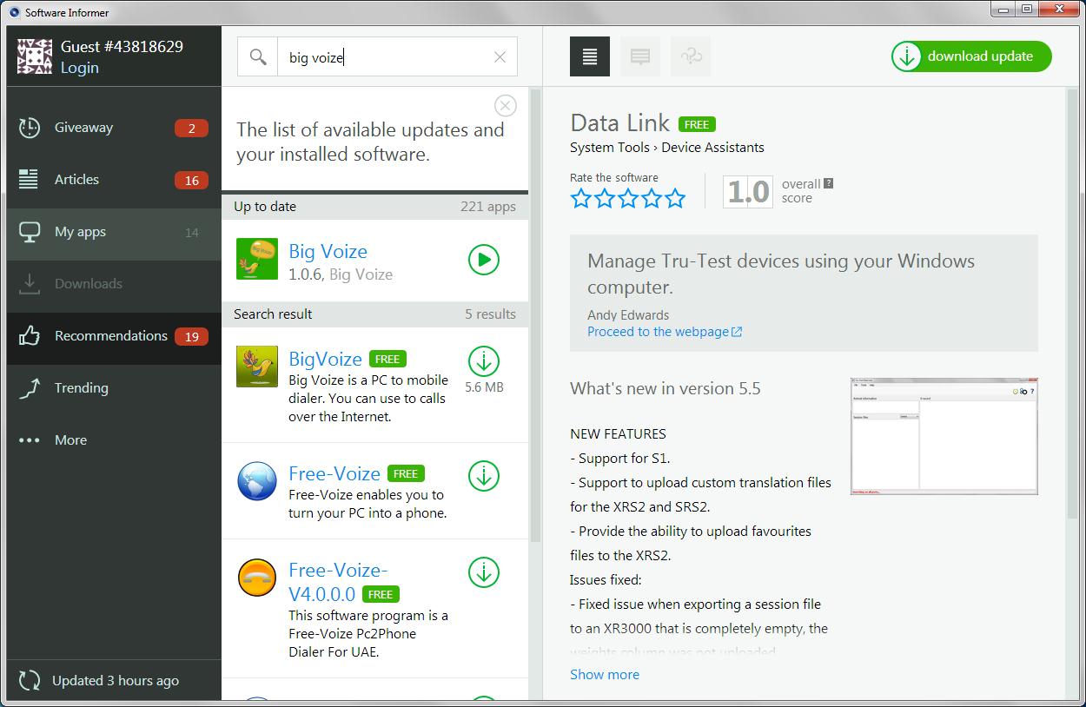Open the Data Link screenshot thumbnail

point(944,436)
